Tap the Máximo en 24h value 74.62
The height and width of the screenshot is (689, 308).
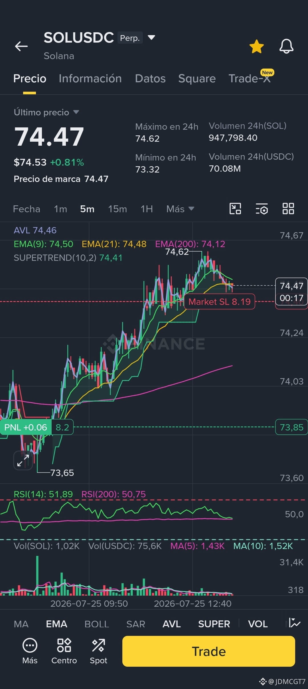point(147,139)
